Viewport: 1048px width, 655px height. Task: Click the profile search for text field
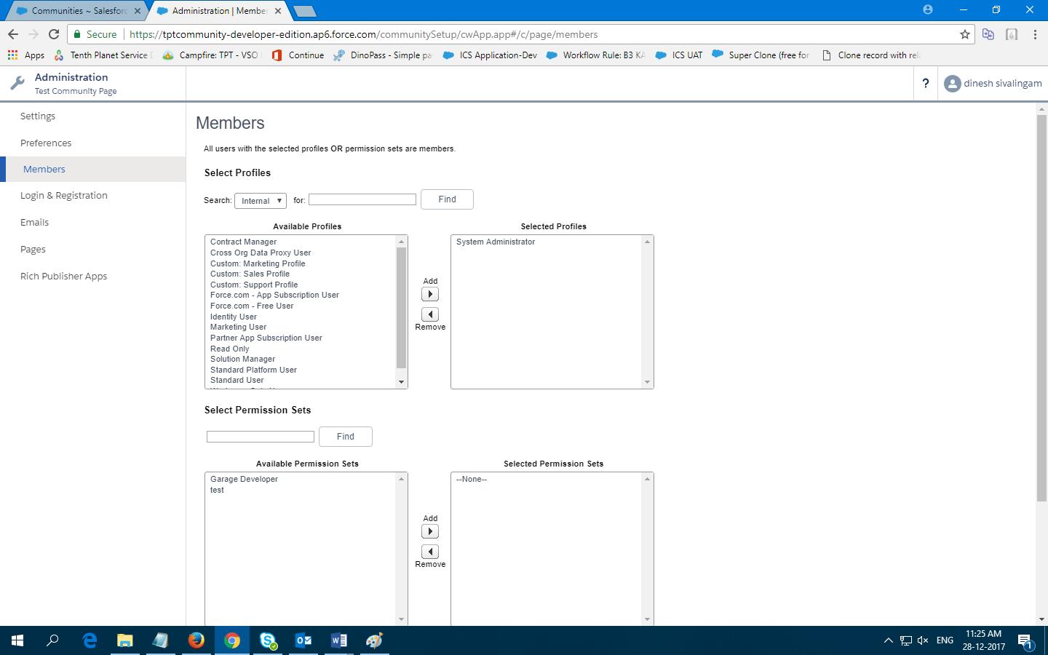click(x=362, y=199)
